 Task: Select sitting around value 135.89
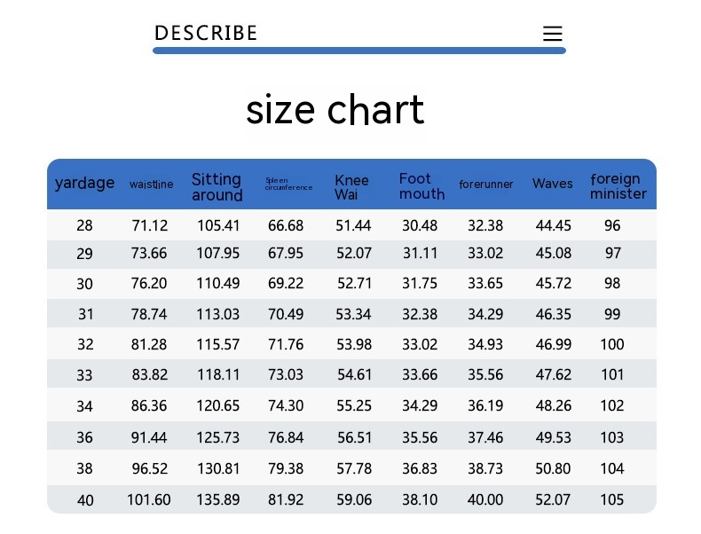[x=217, y=500]
